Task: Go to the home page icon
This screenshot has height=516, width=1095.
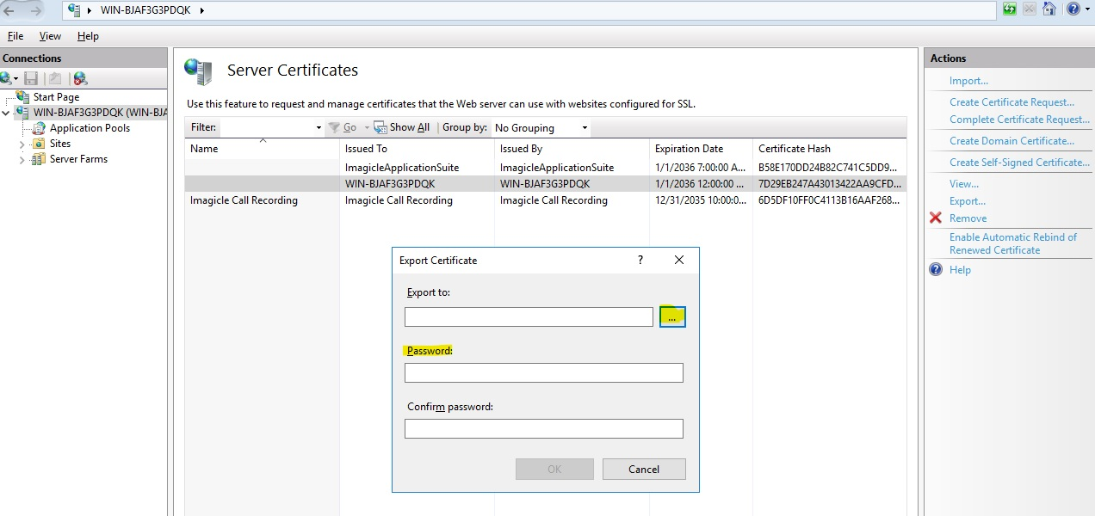Action: [x=1049, y=9]
